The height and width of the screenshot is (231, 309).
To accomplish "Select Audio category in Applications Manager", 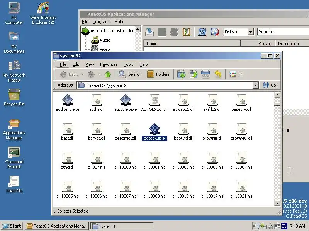I will pos(101,40).
